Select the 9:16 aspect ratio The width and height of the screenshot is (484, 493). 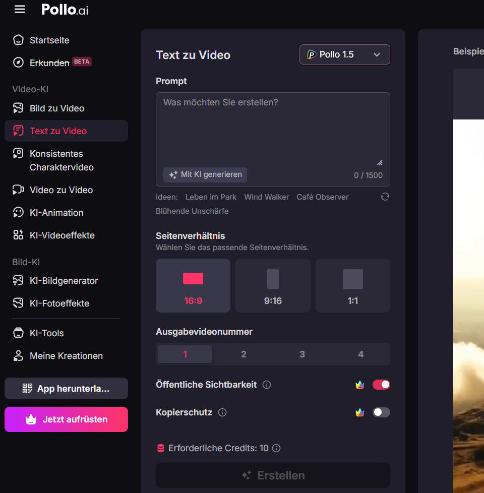click(273, 285)
